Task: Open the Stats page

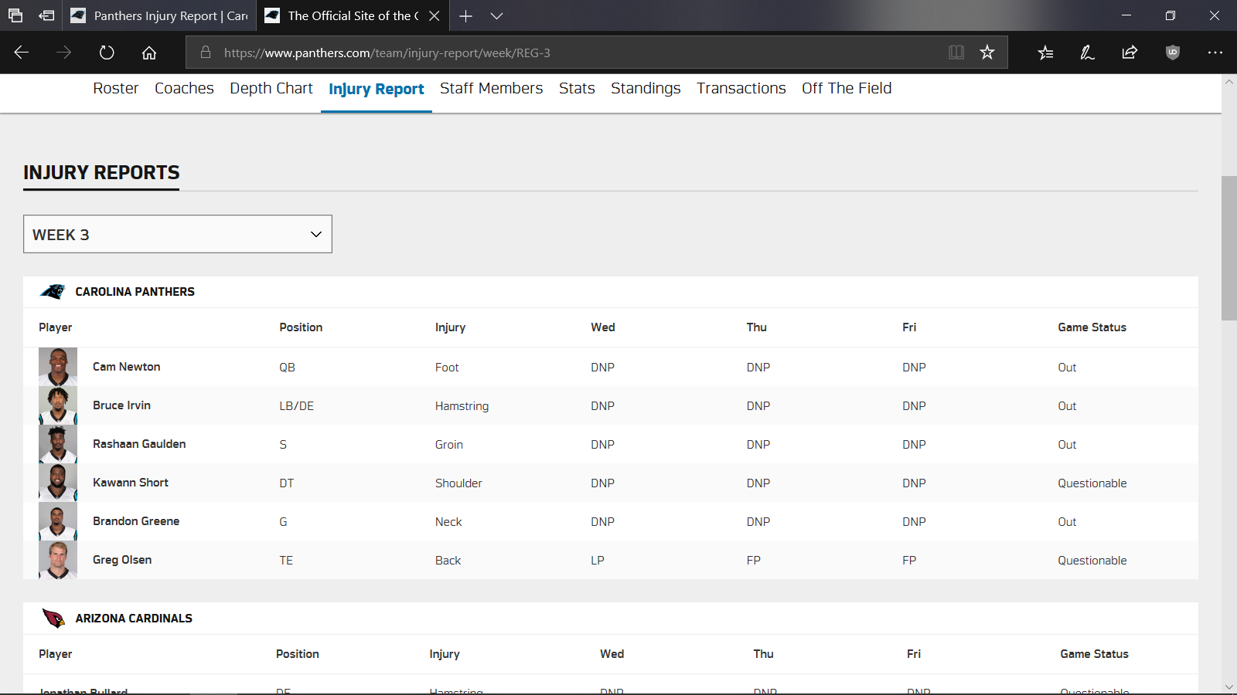Action: click(577, 88)
